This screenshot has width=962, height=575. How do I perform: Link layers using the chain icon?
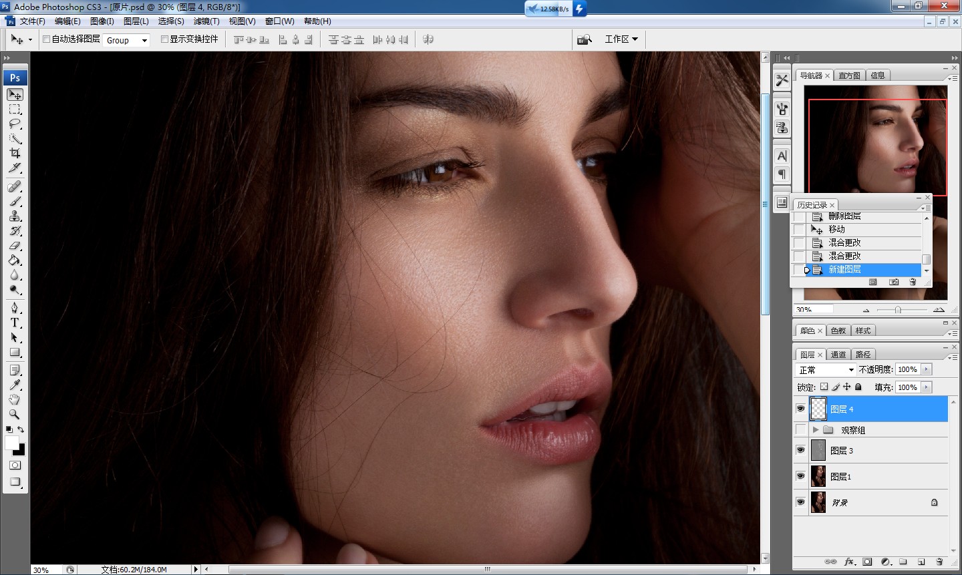pos(830,562)
